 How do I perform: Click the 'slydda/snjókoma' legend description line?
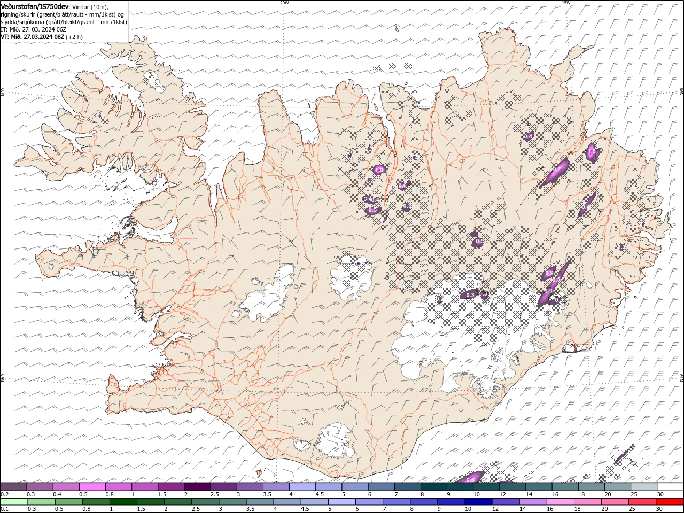pos(64,22)
